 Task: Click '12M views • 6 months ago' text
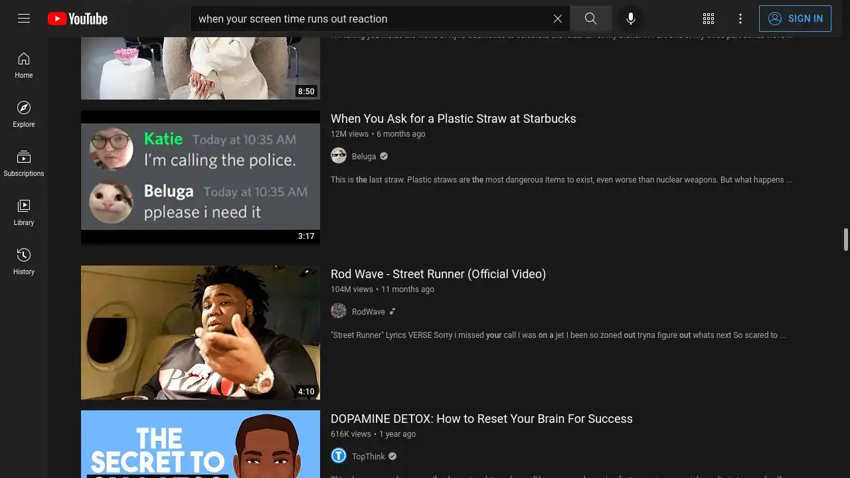click(x=378, y=134)
